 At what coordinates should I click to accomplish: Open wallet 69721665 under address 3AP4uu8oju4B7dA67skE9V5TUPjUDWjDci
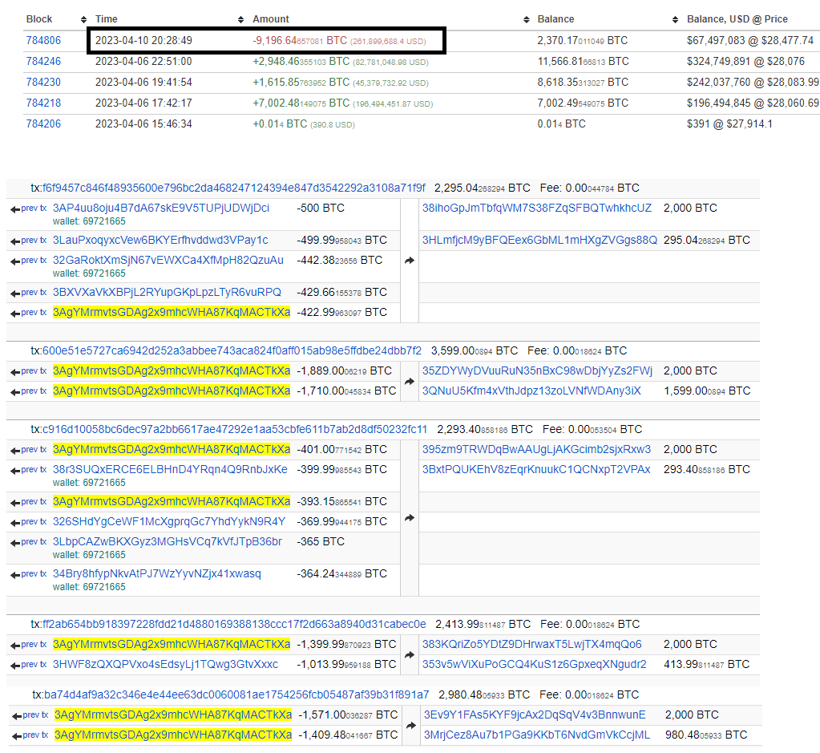click(89, 221)
